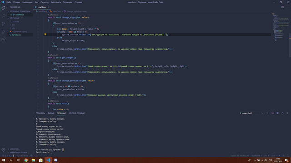Open the Manage gear at the bottom of the activity bar
Screen dimensions: 291x163
pos(3,150)
